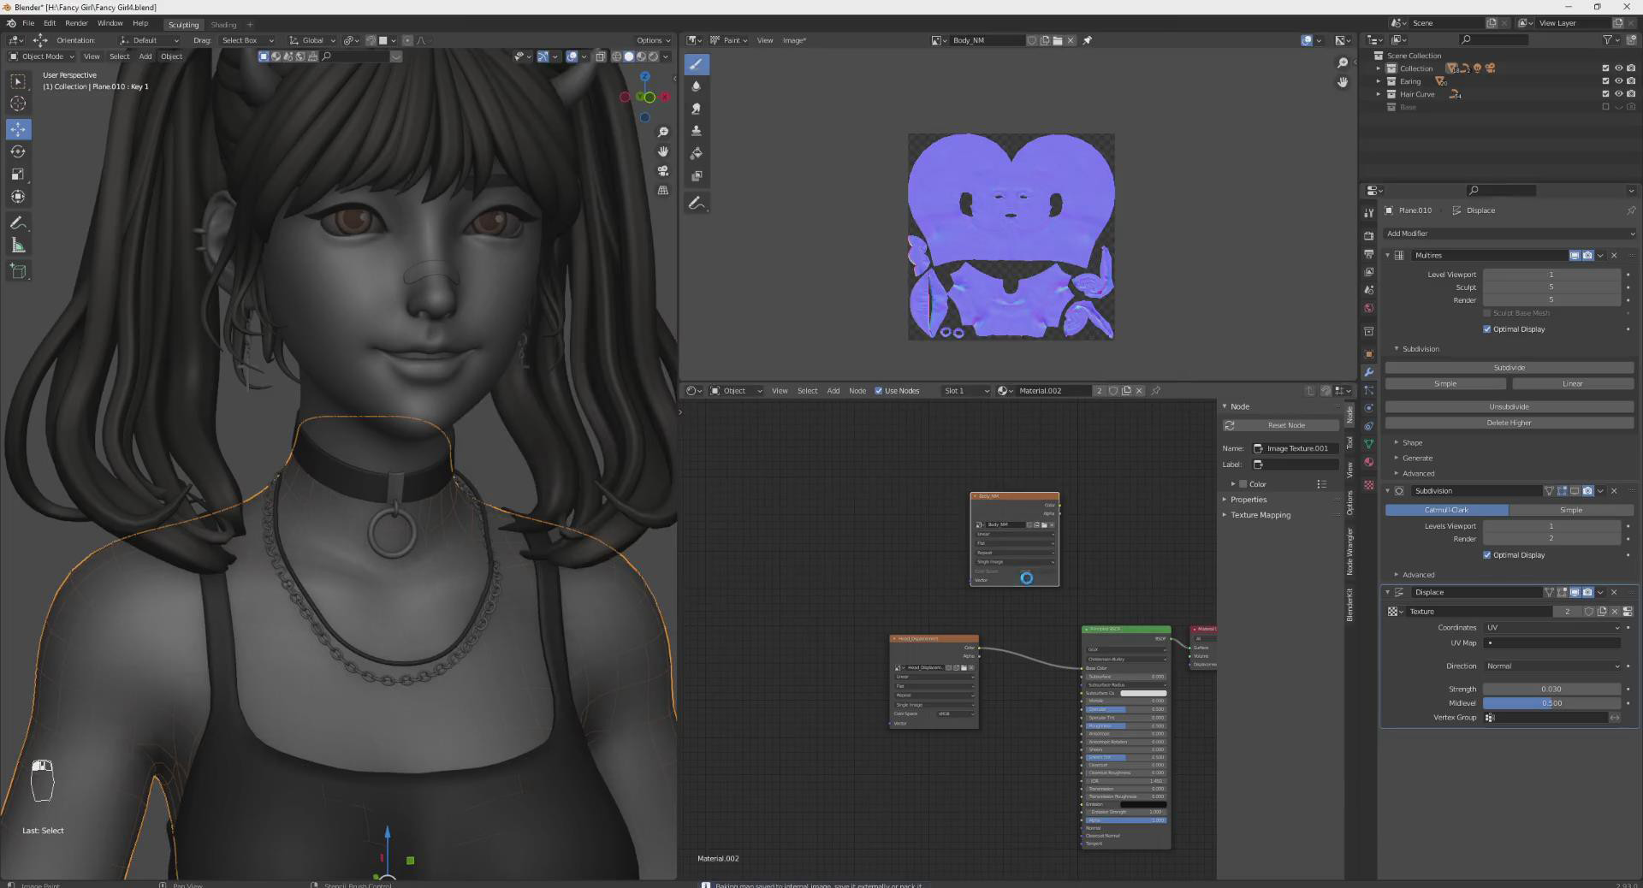Open the World properties tab icon
This screenshot has width=1643, height=888.
point(1369,308)
